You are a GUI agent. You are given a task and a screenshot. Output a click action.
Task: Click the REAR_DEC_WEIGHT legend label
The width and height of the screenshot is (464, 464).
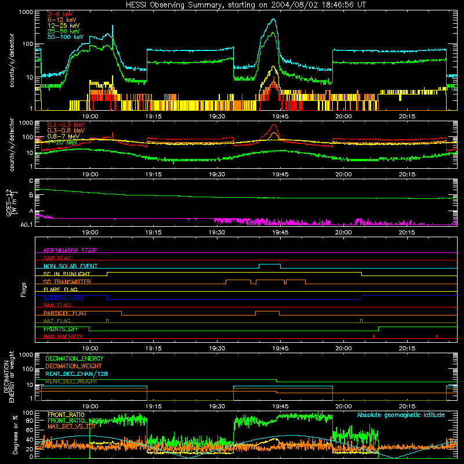coord(71,382)
